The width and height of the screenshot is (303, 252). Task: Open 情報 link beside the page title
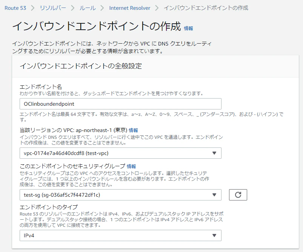pyautogui.click(x=188, y=28)
